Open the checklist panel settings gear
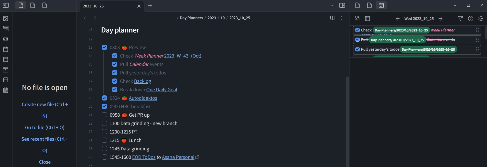This screenshot has height=167, width=487. tap(481, 18)
